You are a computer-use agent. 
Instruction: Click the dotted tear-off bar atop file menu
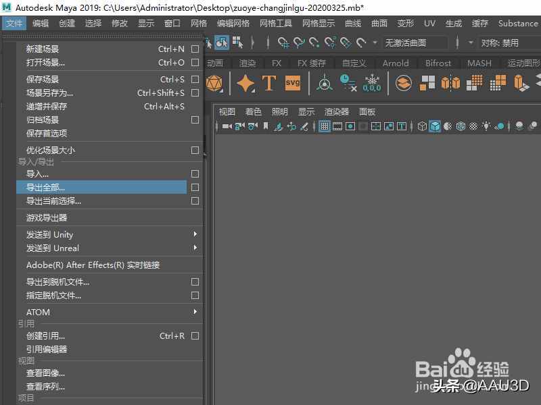[103, 36]
